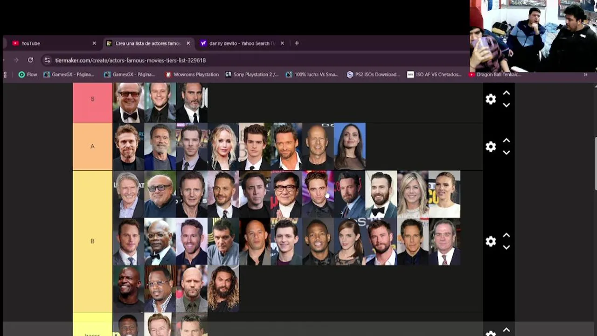Move B tier row up
Screen dimensions: 597x336
point(507,235)
